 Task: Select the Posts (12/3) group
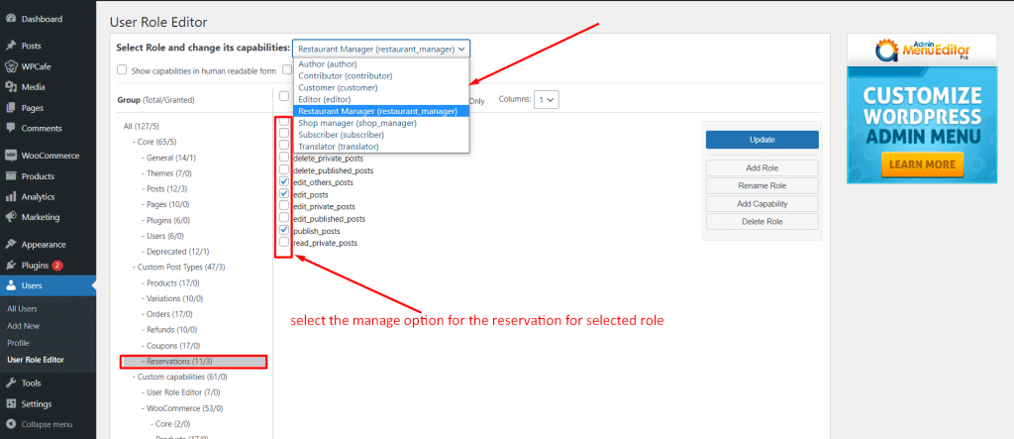165,188
